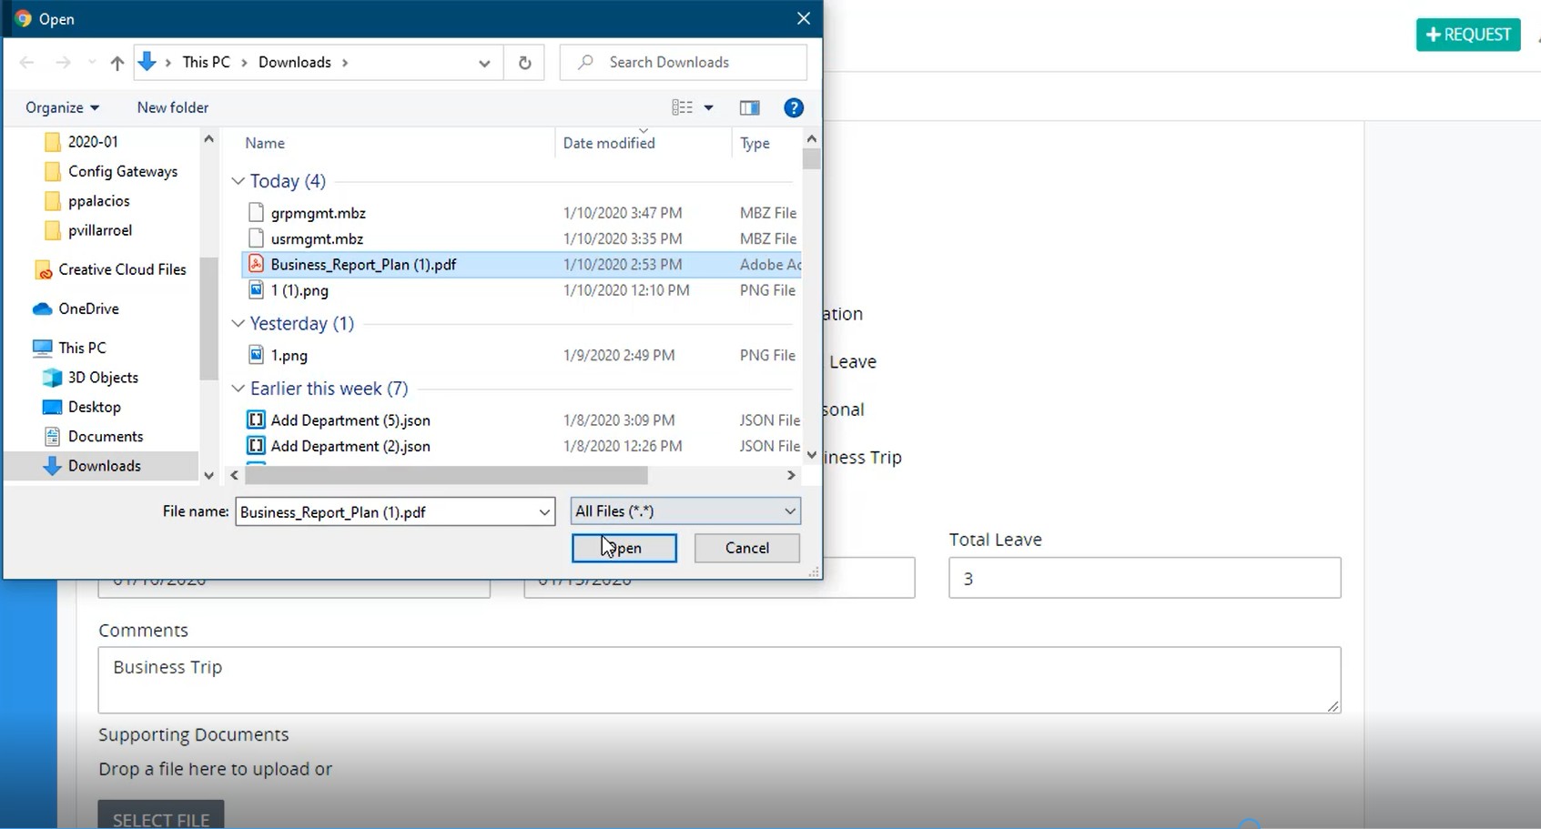Viewport: 1541px width, 829px height.
Task: Collapse the Today (4) group
Action: click(238, 181)
